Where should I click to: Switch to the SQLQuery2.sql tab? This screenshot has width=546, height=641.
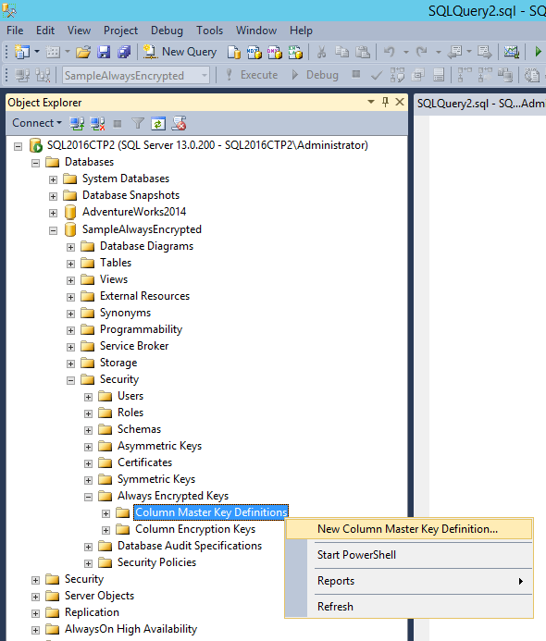pyautogui.click(x=480, y=104)
